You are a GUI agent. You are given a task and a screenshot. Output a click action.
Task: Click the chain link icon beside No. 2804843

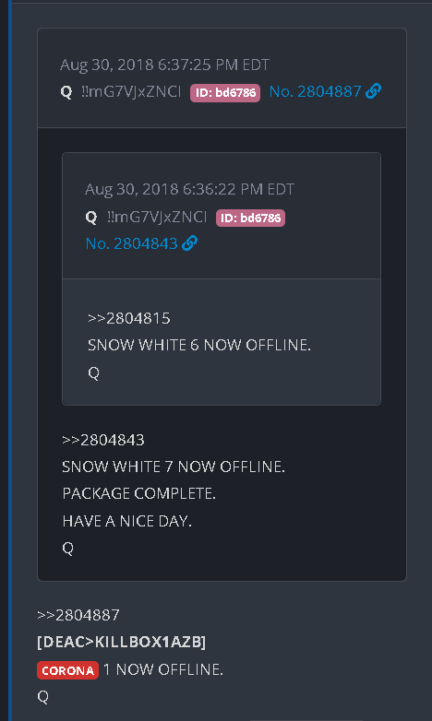pyautogui.click(x=189, y=242)
